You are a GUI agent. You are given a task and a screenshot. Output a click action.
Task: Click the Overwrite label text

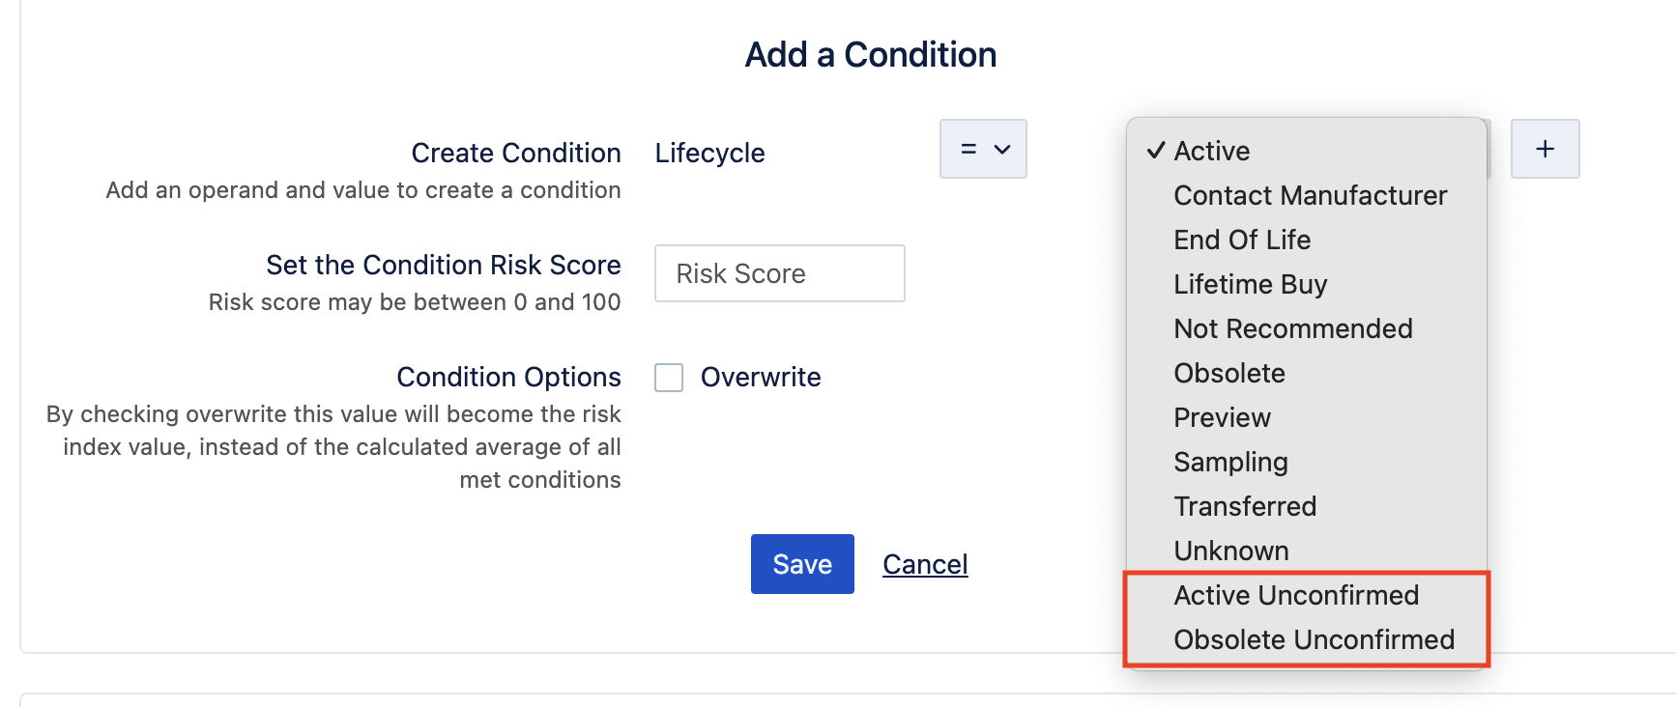point(761,378)
